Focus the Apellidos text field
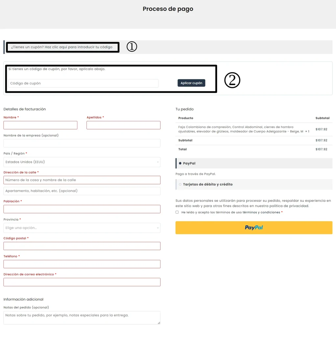The height and width of the screenshot is (337, 336). (x=123, y=125)
